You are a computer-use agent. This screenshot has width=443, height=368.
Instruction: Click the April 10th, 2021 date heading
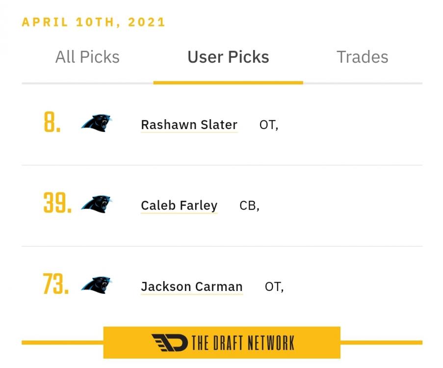(x=94, y=23)
